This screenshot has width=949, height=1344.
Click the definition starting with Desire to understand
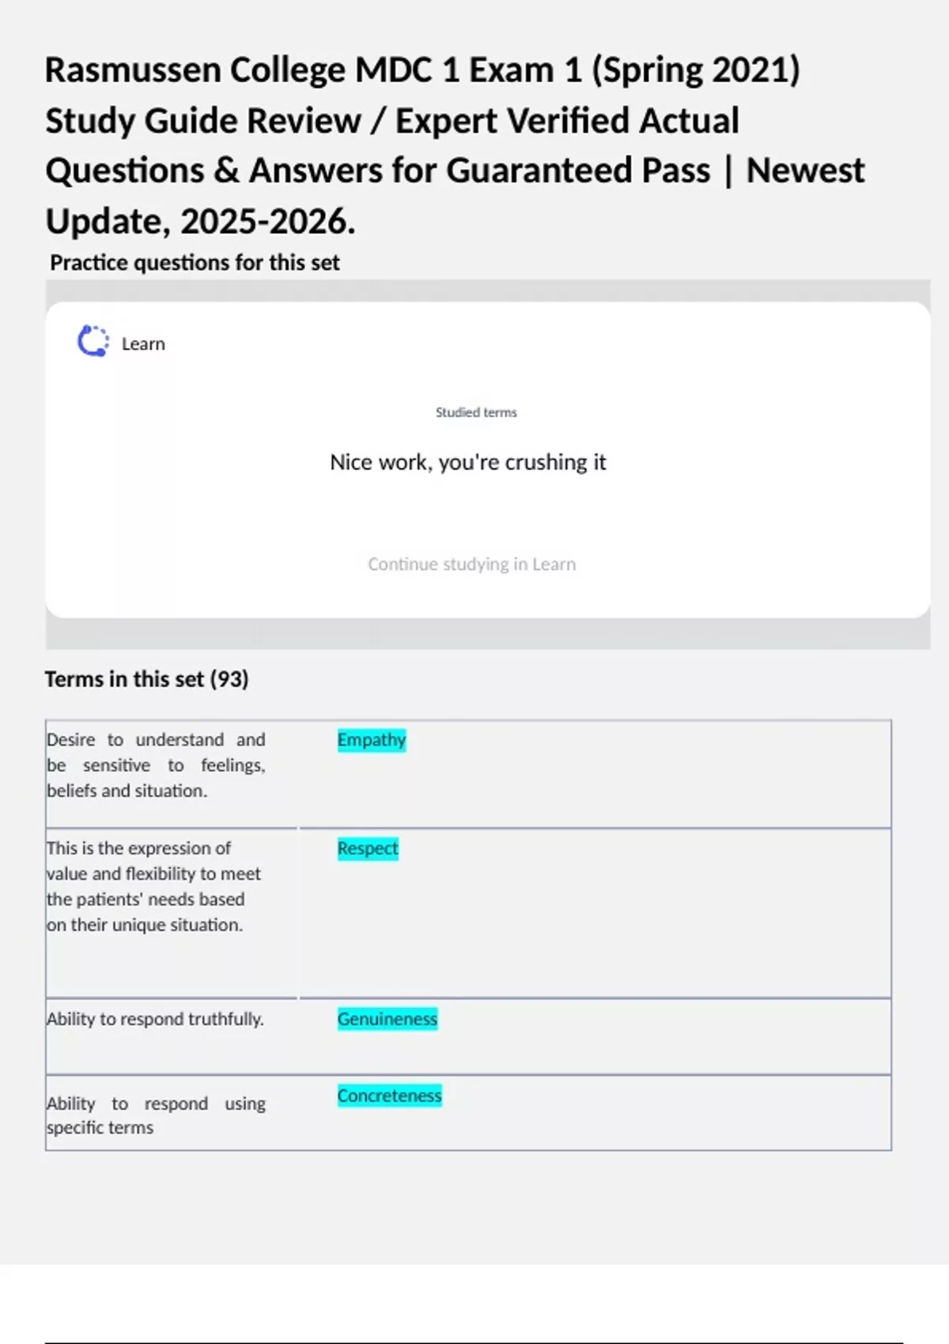[156, 765]
